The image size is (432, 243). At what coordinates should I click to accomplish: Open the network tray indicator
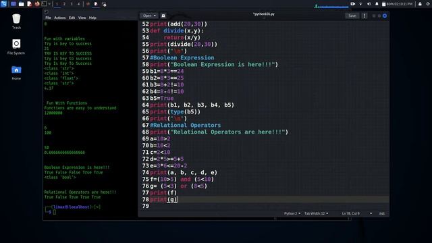click(360, 4)
